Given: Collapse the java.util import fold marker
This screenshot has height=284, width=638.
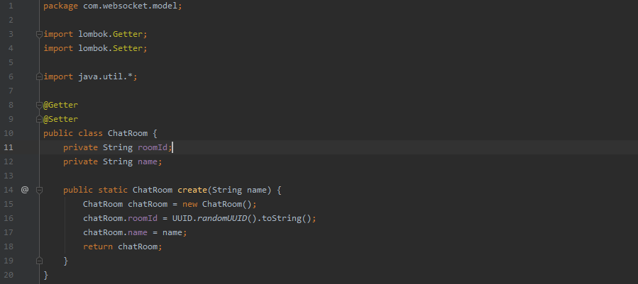Looking at the screenshot, I should tap(40, 76).
